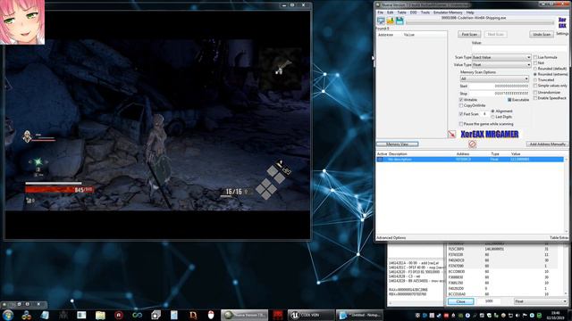This screenshot has height=321, width=572.
Task: Click the save table floppy icon
Action: pyautogui.click(x=400, y=21)
